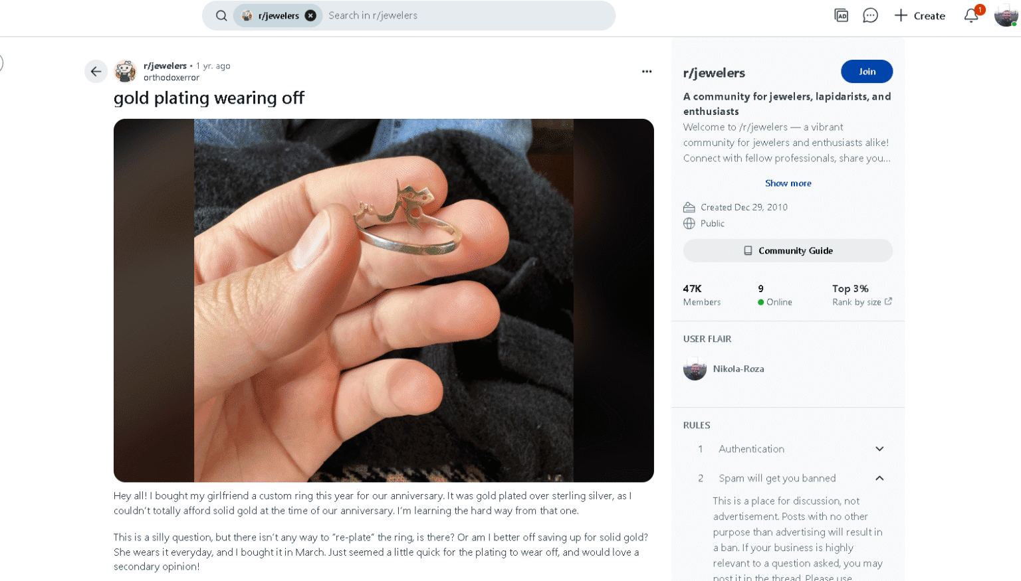Collapse the Spam will get you banned rule

coord(879,478)
